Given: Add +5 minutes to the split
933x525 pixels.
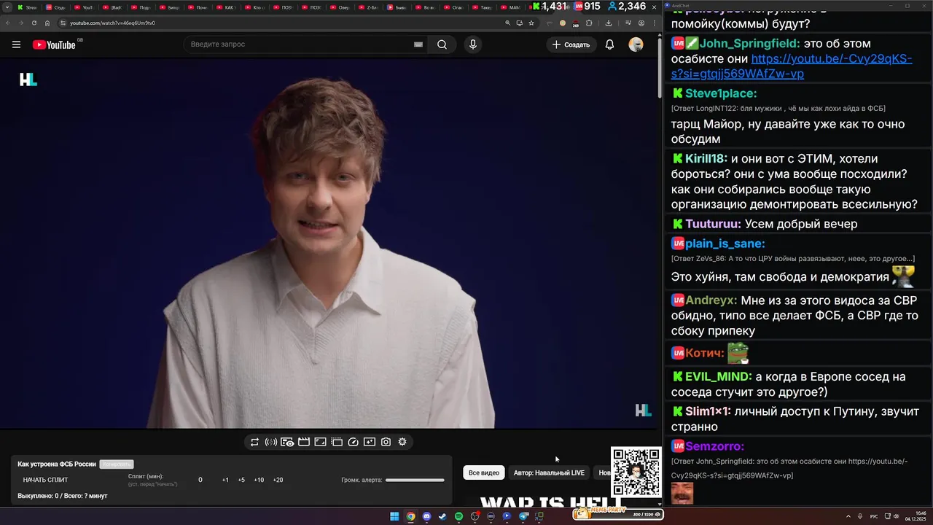Looking at the screenshot, I should [241, 480].
